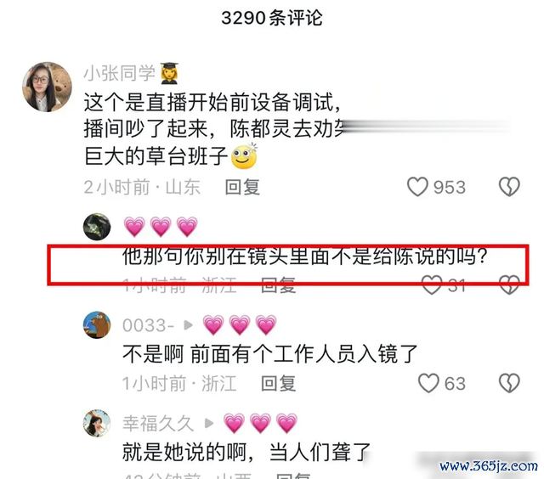Dislike 0033-'s comment via broken heart
The height and width of the screenshot is (479, 544).
(509, 383)
